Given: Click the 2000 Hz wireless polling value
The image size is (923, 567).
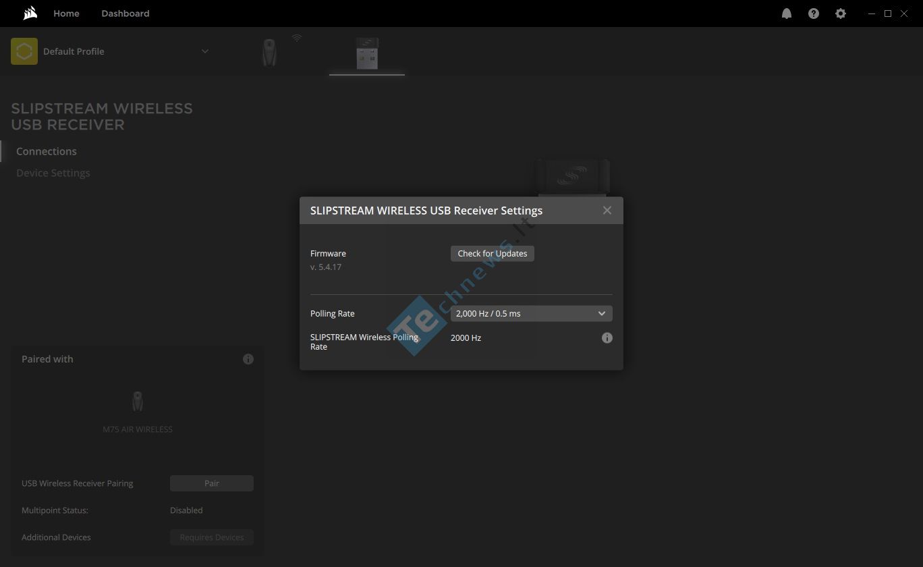Looking at the screenshot, I should (466, 337).
